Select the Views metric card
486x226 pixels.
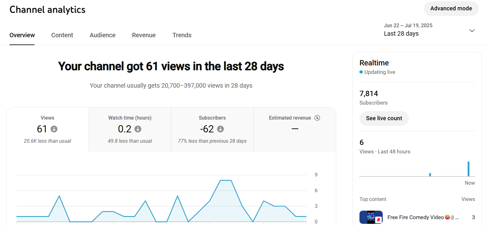(x=47, y=130)
